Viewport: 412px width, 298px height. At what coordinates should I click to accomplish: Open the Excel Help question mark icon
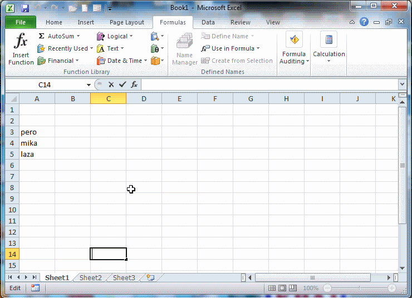[x=364, y=22]
